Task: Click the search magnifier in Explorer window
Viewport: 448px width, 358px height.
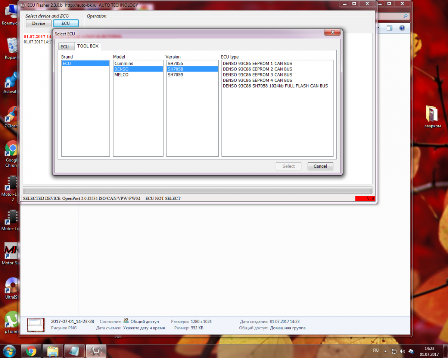Action: pyautogui.click(x=405, y=16)
